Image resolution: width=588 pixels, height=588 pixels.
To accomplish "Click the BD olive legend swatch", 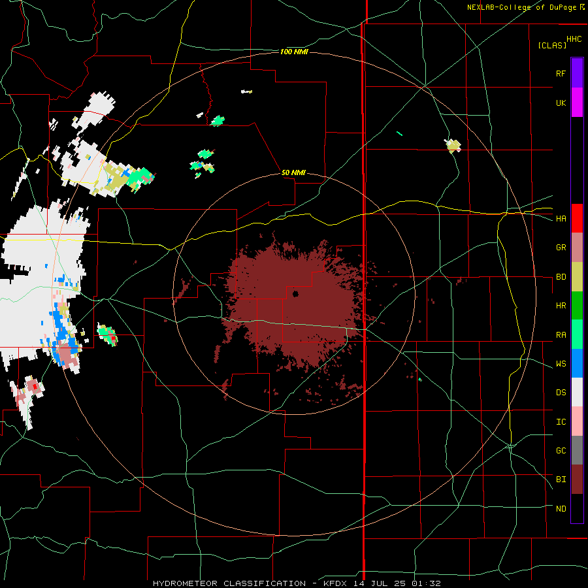I will pyautogui.click(x=577, y=277).
